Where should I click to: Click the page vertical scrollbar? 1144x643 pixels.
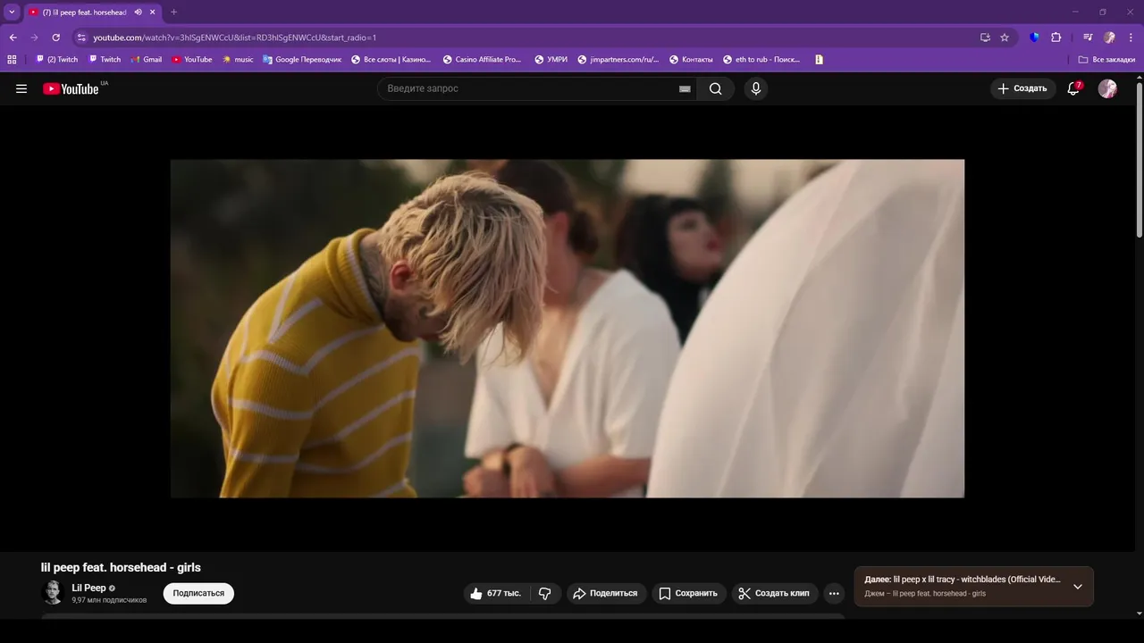1139,161
